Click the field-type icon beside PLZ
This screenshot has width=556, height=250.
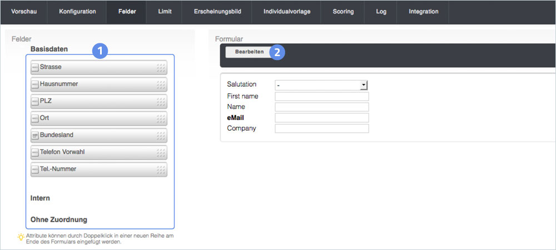(x=35, y=102)
